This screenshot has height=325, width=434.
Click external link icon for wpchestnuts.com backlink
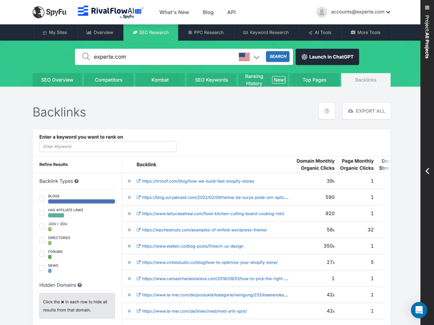(x=138, y=230)
